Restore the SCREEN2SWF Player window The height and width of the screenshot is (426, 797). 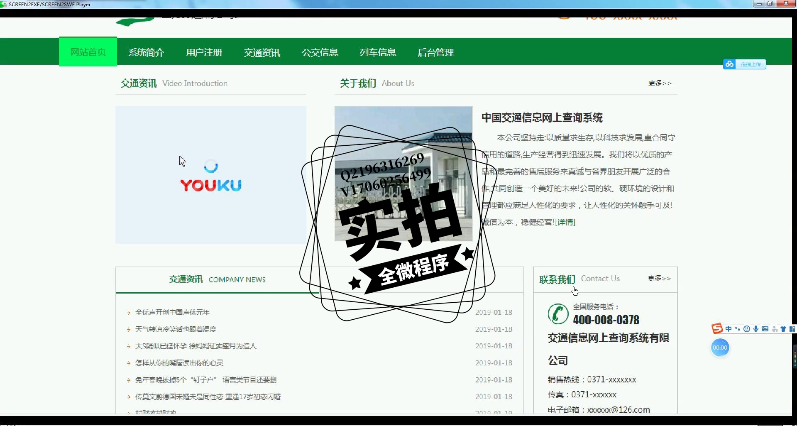click(x=770, y=4)
